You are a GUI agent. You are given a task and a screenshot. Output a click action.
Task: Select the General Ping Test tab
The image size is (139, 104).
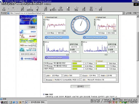click(x=57, y=37)
